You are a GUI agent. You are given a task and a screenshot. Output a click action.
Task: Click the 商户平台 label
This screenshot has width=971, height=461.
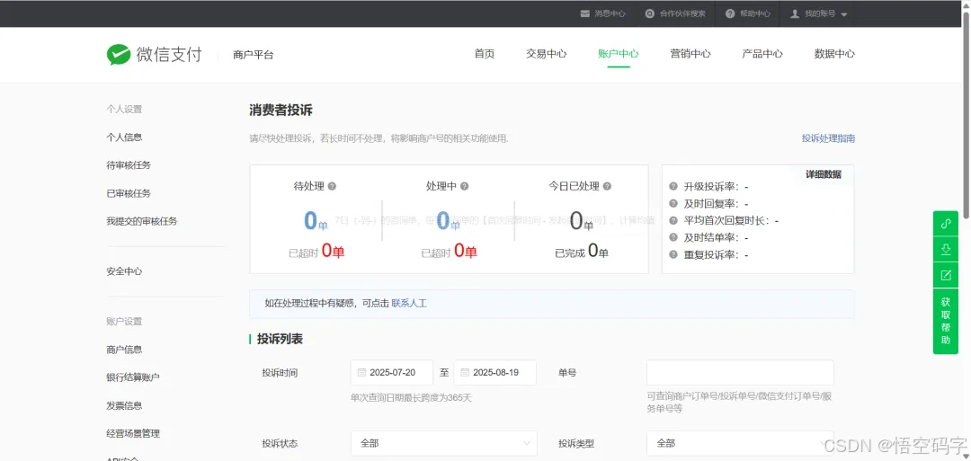pos(254,55)
